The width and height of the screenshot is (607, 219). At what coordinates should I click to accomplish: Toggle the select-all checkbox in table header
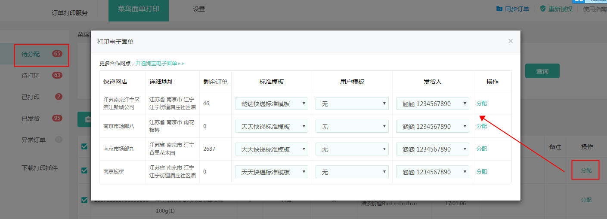pyautogui.click(x=84, y=147)
